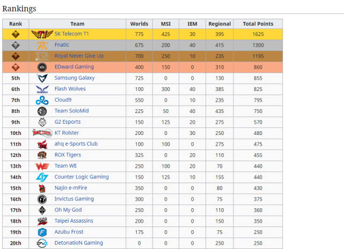Image resolution: width=344 pixels, height=249 pixels.
Task: Click the ahq e-Sports Club logo
Action: point(42,145)
